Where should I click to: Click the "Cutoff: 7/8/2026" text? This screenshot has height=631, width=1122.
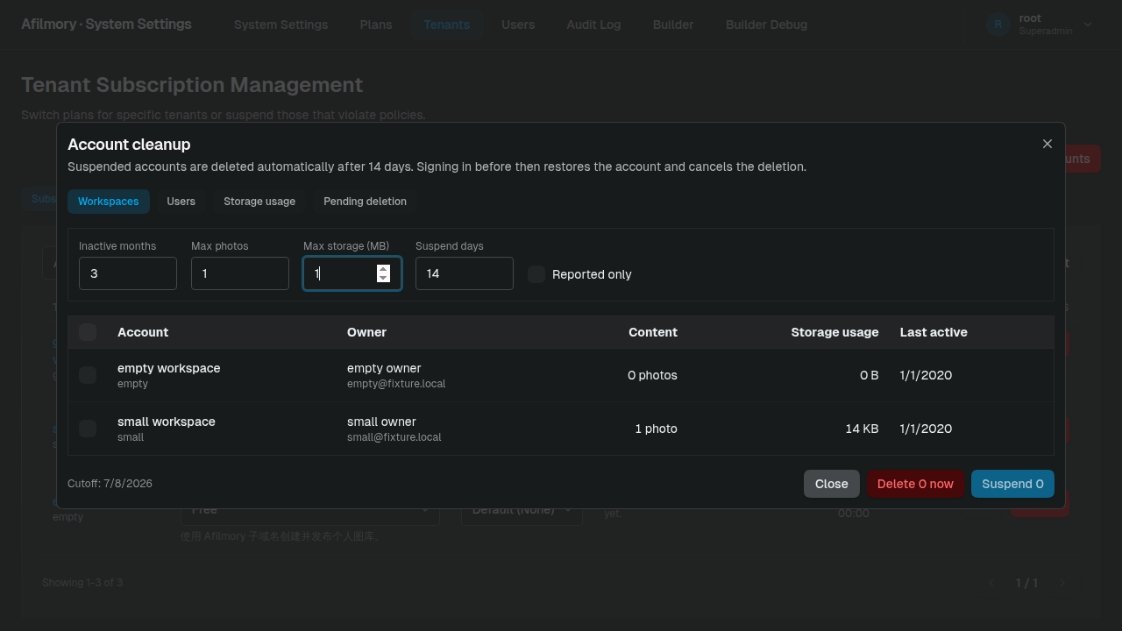[x=110, y=484]
